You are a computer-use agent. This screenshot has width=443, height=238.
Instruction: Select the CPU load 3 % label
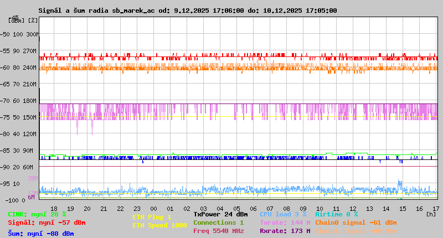pos(282,214)
